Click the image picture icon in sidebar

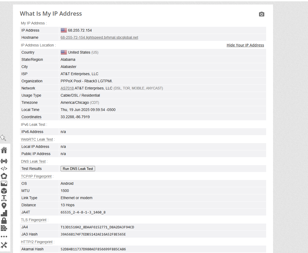click(x=4, y=183)
